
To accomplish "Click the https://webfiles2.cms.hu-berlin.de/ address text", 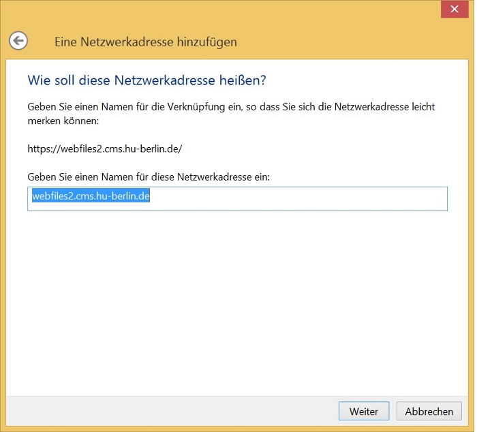I will tap(104, 148).
